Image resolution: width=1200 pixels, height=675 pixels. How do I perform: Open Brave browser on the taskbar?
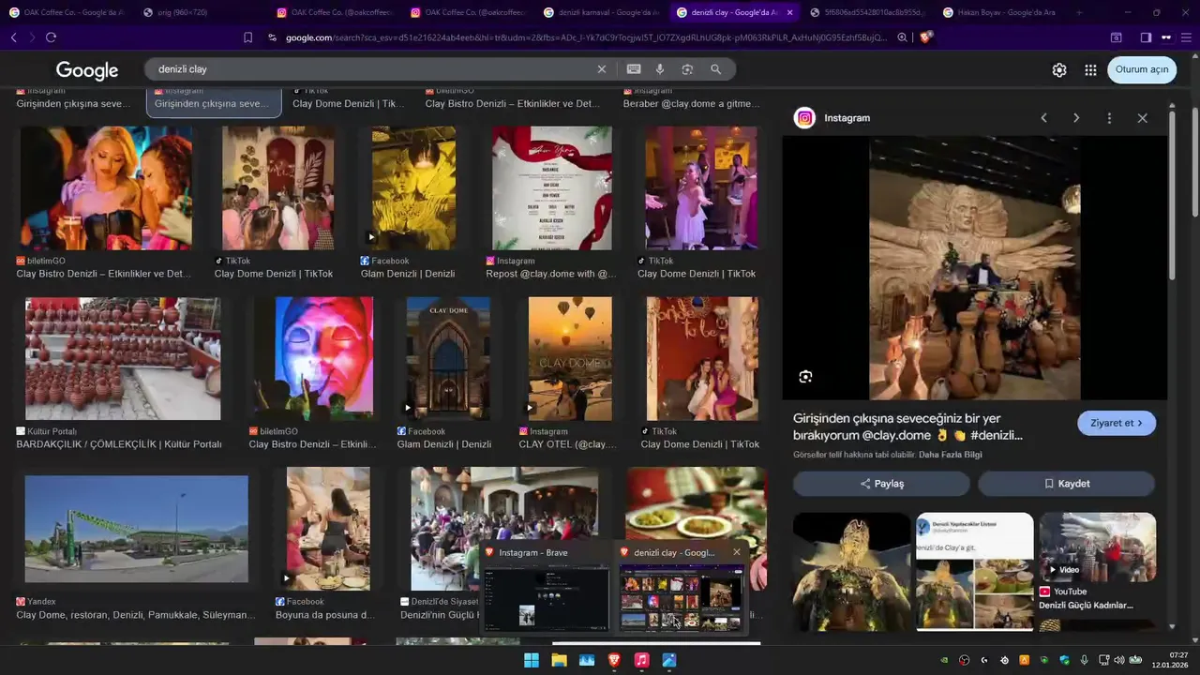coord(614,660)
